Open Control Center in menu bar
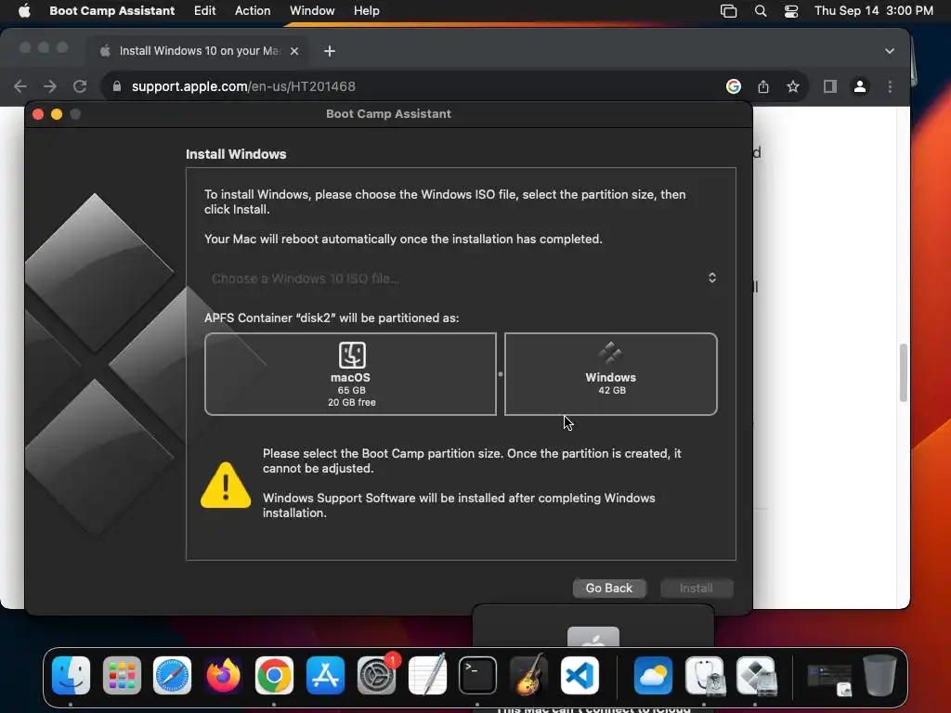The width and height of the screenshot is (951, 713). tap(791, 11)
